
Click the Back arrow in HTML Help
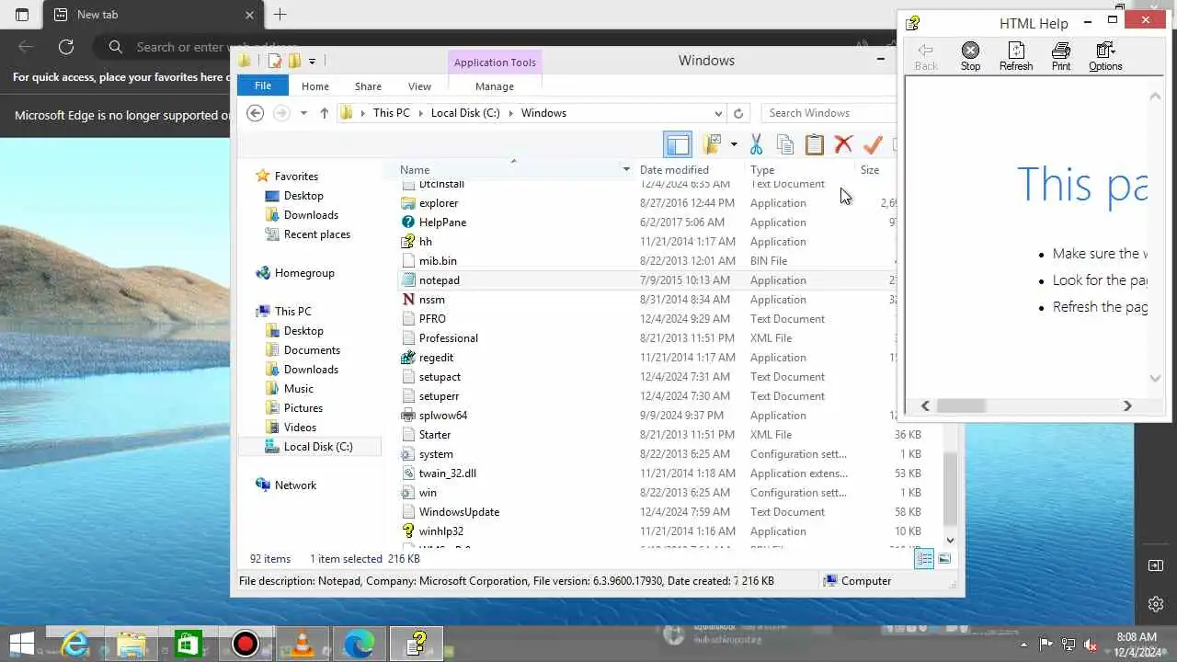click(x=926, y=56)
